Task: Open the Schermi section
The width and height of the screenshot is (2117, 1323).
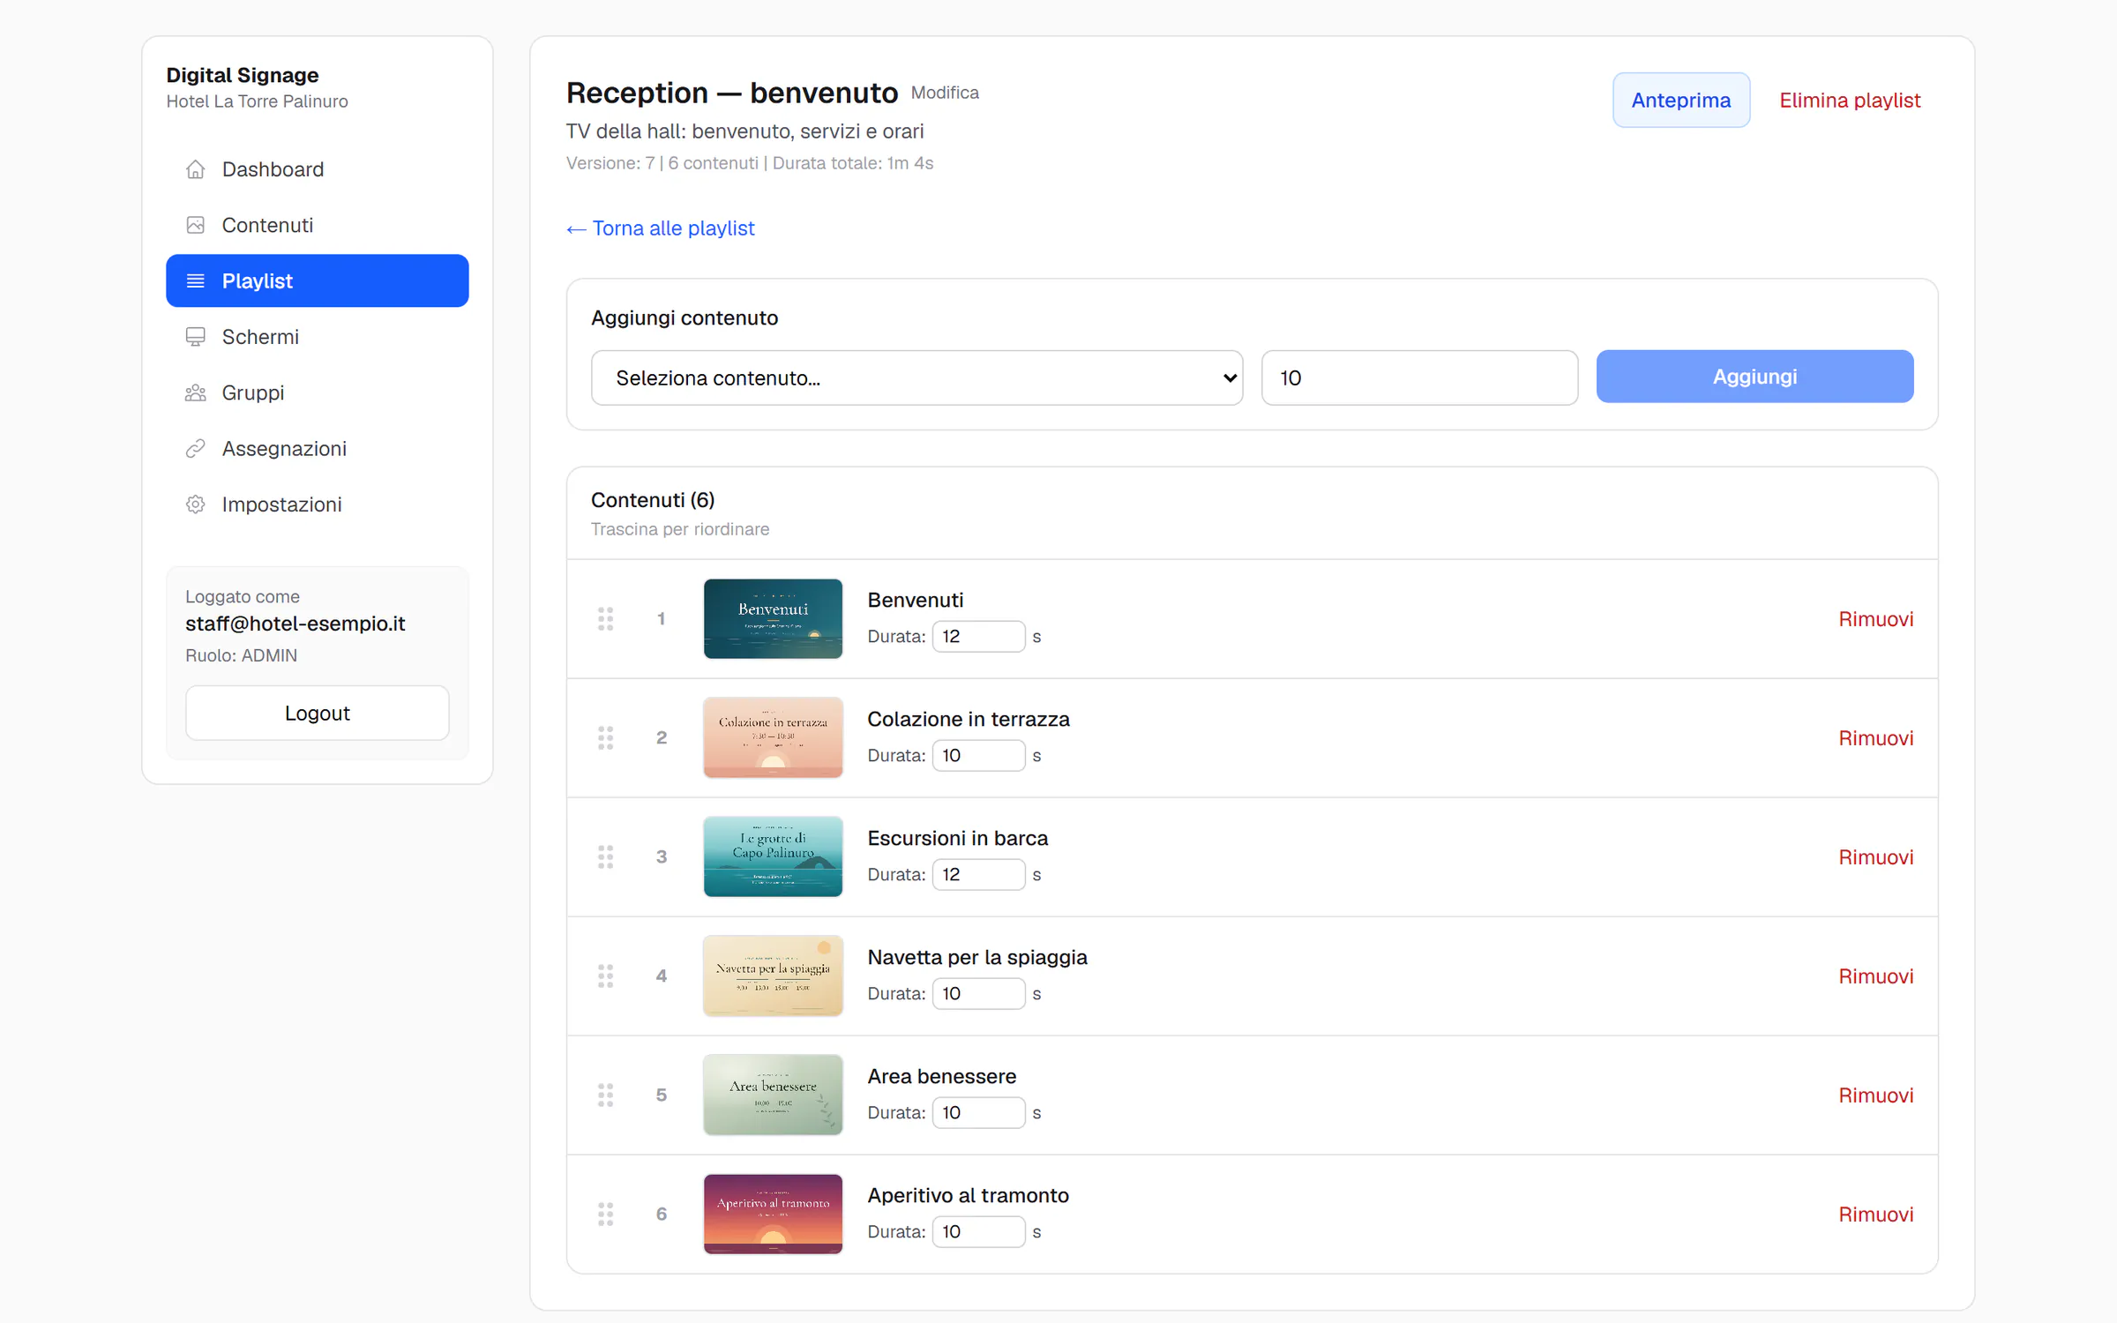Action: (x=318, y=337)
